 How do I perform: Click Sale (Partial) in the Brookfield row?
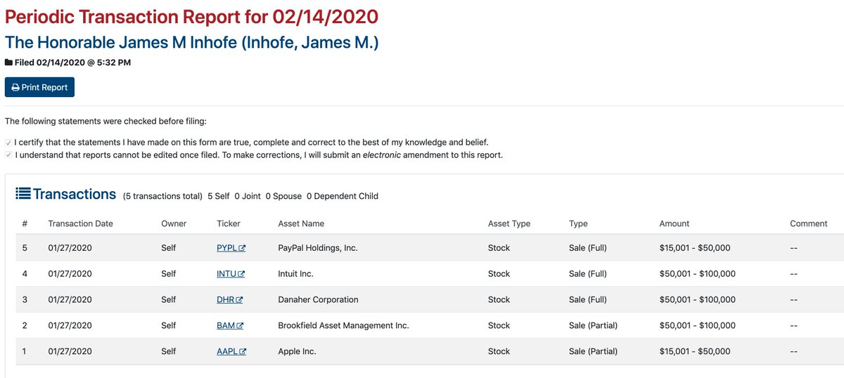594,325
